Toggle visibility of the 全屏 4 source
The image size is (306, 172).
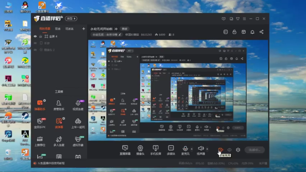[35, 36]
